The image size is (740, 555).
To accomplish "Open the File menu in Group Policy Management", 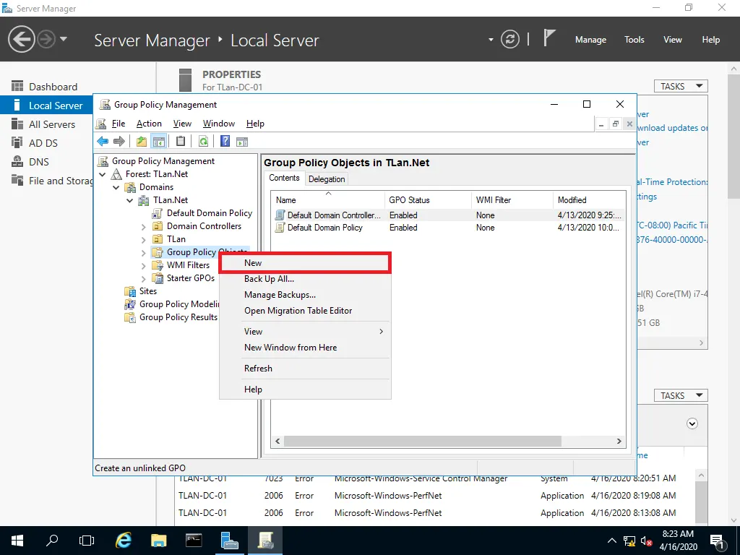I will coord(118,123).
